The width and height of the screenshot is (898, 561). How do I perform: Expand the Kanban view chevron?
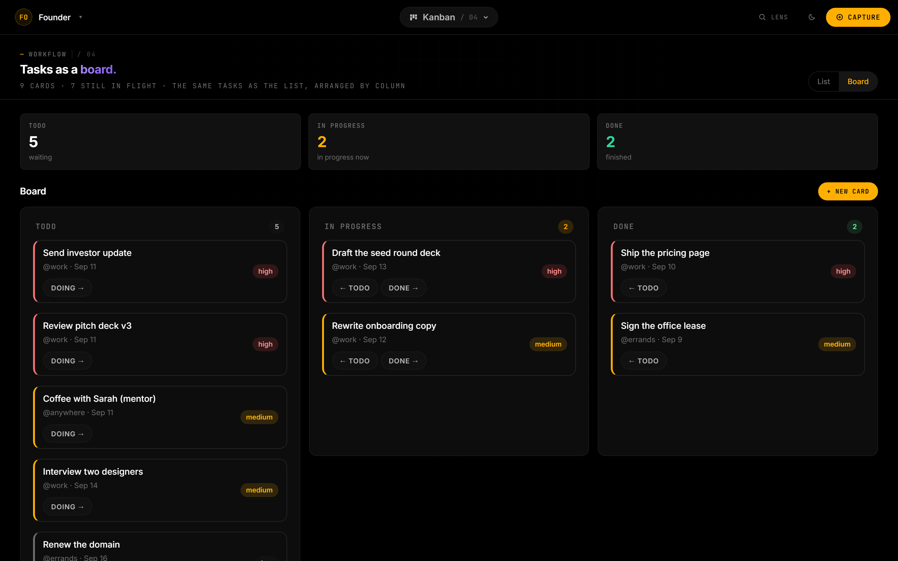click(486, 17)
